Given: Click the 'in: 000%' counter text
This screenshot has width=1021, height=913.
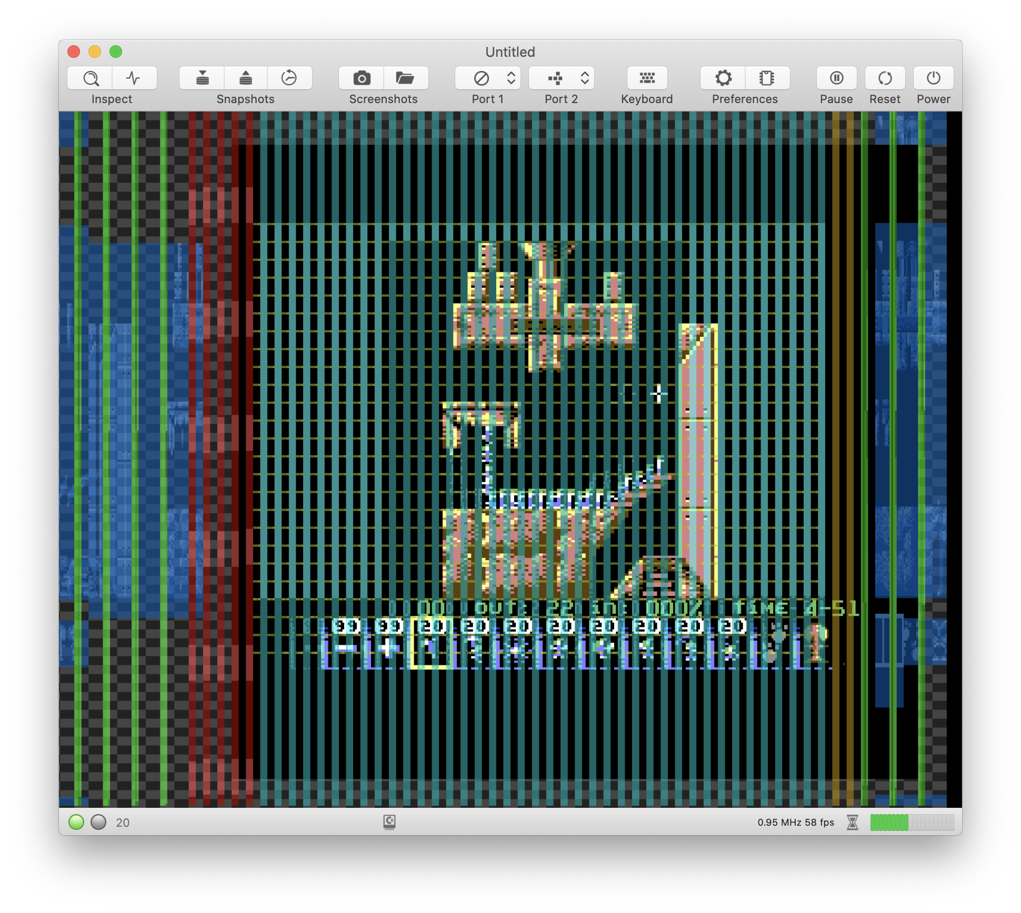Looking at the screenshot, I should pos(646,608).
